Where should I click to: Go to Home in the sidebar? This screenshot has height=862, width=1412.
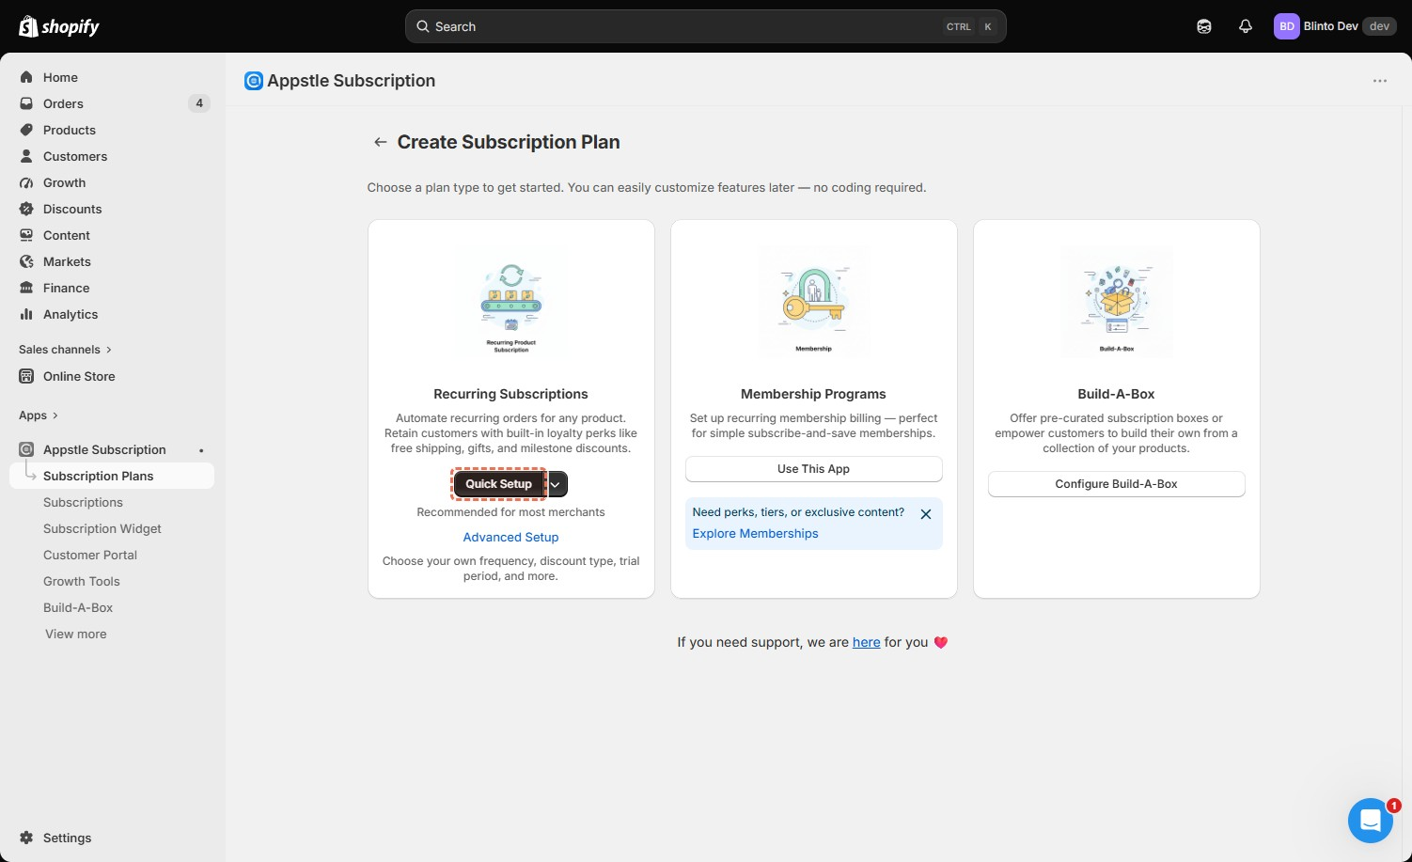112,77
